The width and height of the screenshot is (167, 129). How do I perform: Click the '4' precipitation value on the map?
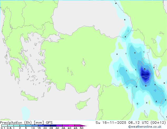tap(135, 53)
